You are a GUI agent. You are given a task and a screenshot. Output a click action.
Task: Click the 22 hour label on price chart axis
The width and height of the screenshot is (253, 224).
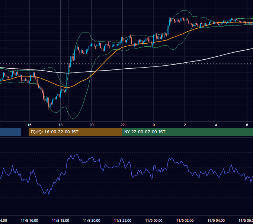(x=123, y=125)
